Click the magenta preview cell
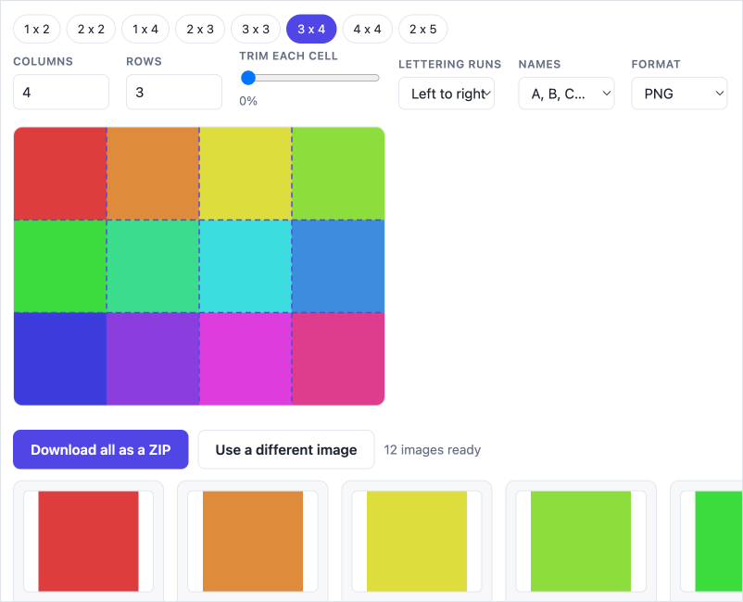 (246, 359)
